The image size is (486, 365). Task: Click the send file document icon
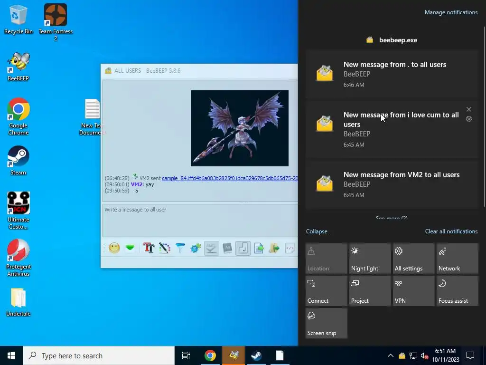click(x=259, y=248)
